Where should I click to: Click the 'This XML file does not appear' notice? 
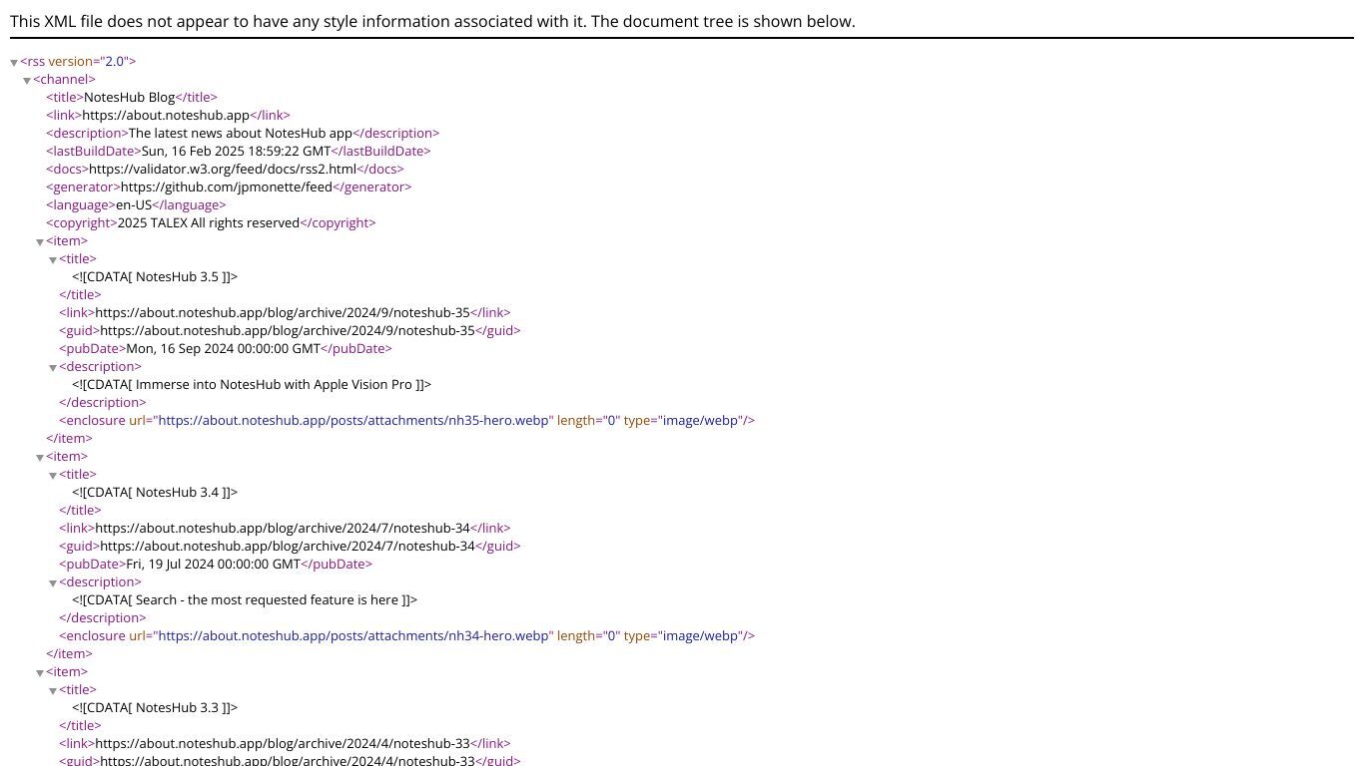(x=432, y=21)
